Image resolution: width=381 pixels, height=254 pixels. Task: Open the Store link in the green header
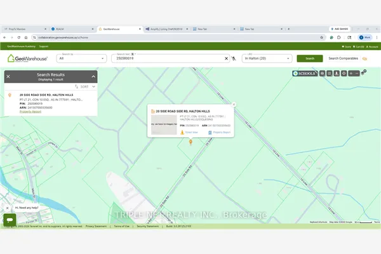[346, 46]
